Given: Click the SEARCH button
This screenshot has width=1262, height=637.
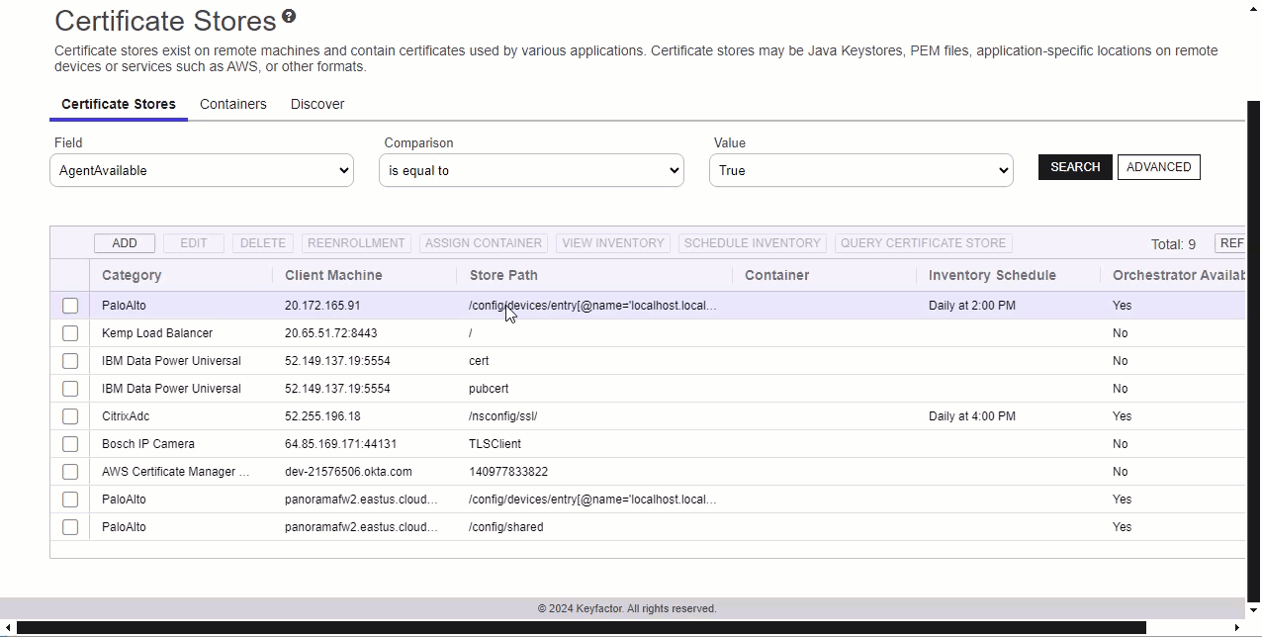Looking at the screenshot, I should point(1075,167).
